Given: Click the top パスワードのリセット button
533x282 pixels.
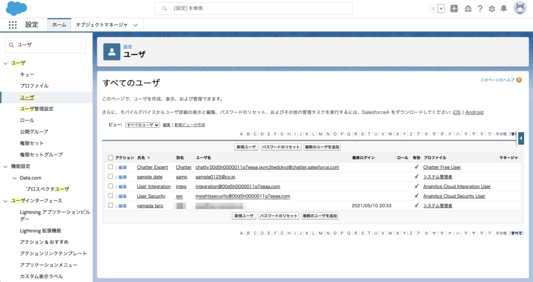Looking at the screenshot, I should tap(281, 147).
